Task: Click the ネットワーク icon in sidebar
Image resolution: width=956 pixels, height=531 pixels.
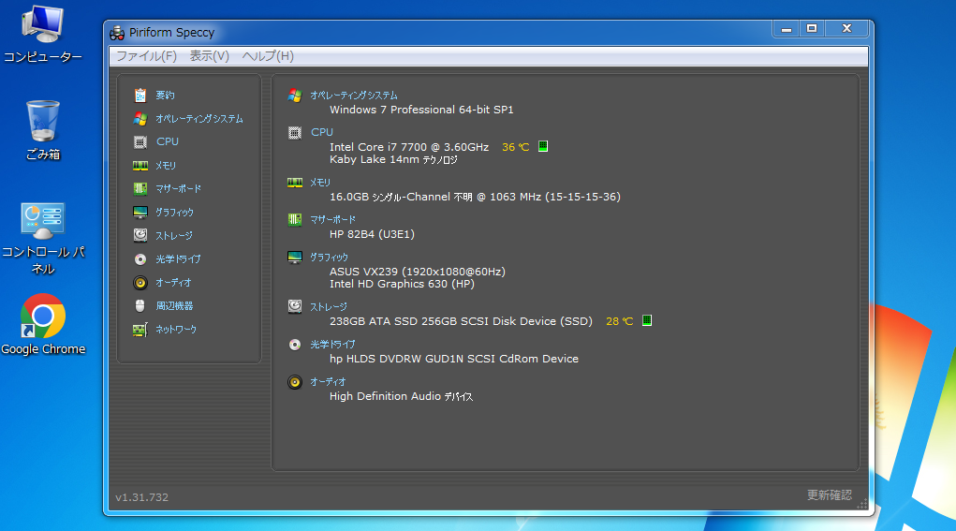Action: (140, 330)
